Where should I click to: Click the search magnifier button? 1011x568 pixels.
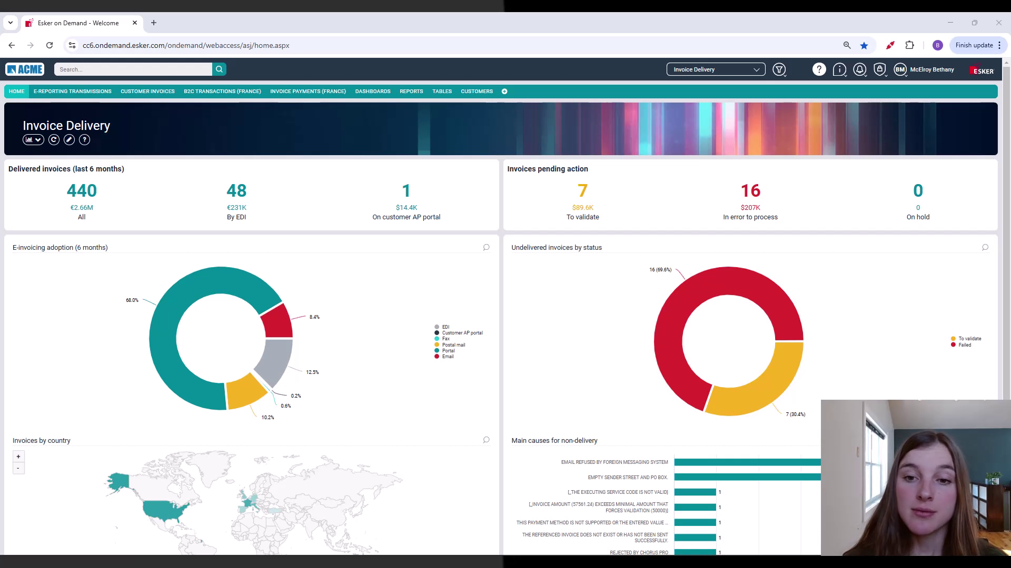click(x=219, y=69)
